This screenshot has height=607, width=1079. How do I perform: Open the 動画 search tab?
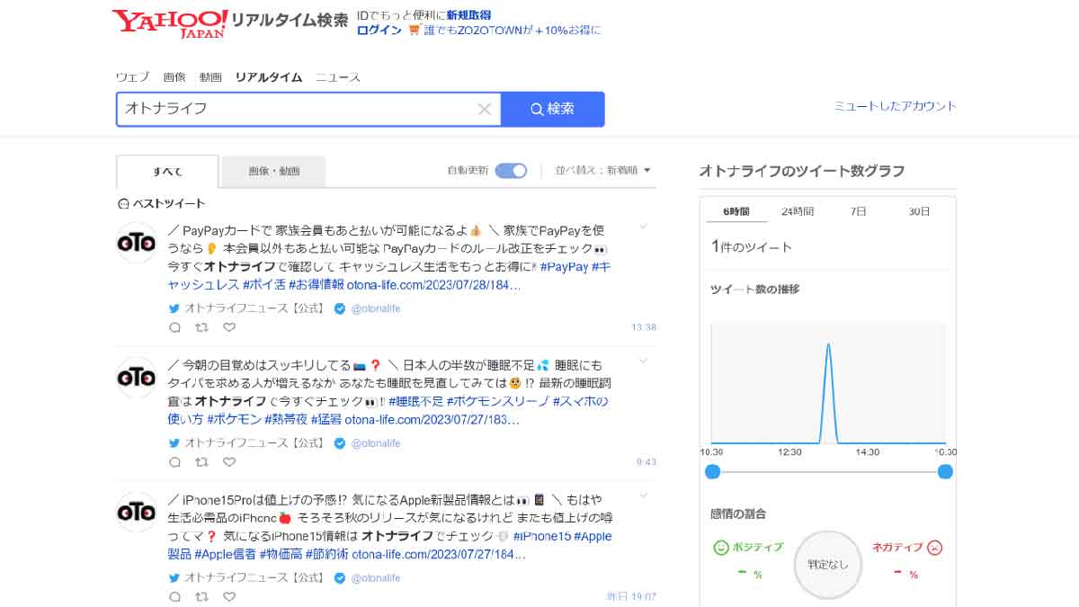[x=210, y=77]
